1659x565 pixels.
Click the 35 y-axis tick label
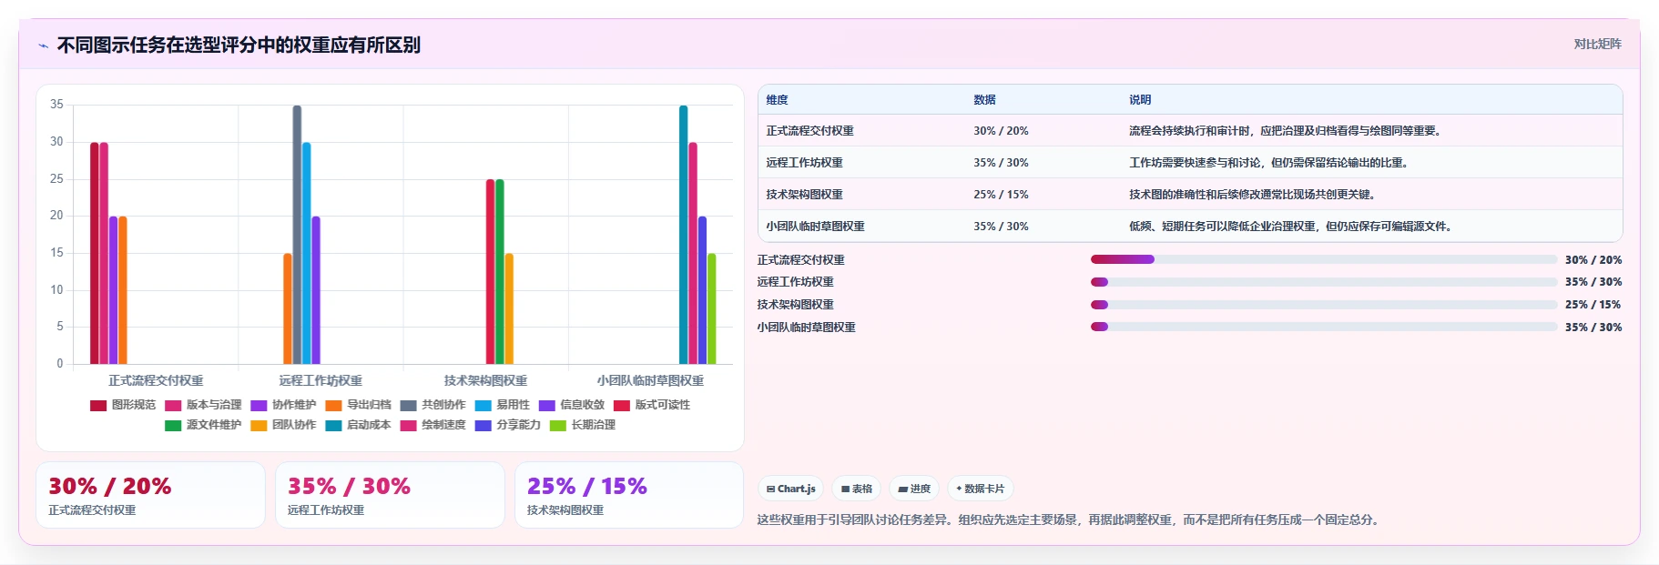[56, 105]
